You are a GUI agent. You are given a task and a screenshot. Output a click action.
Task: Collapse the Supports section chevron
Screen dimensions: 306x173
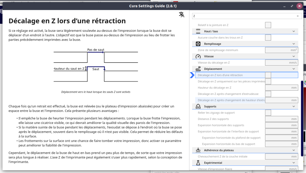coord(294,106)
